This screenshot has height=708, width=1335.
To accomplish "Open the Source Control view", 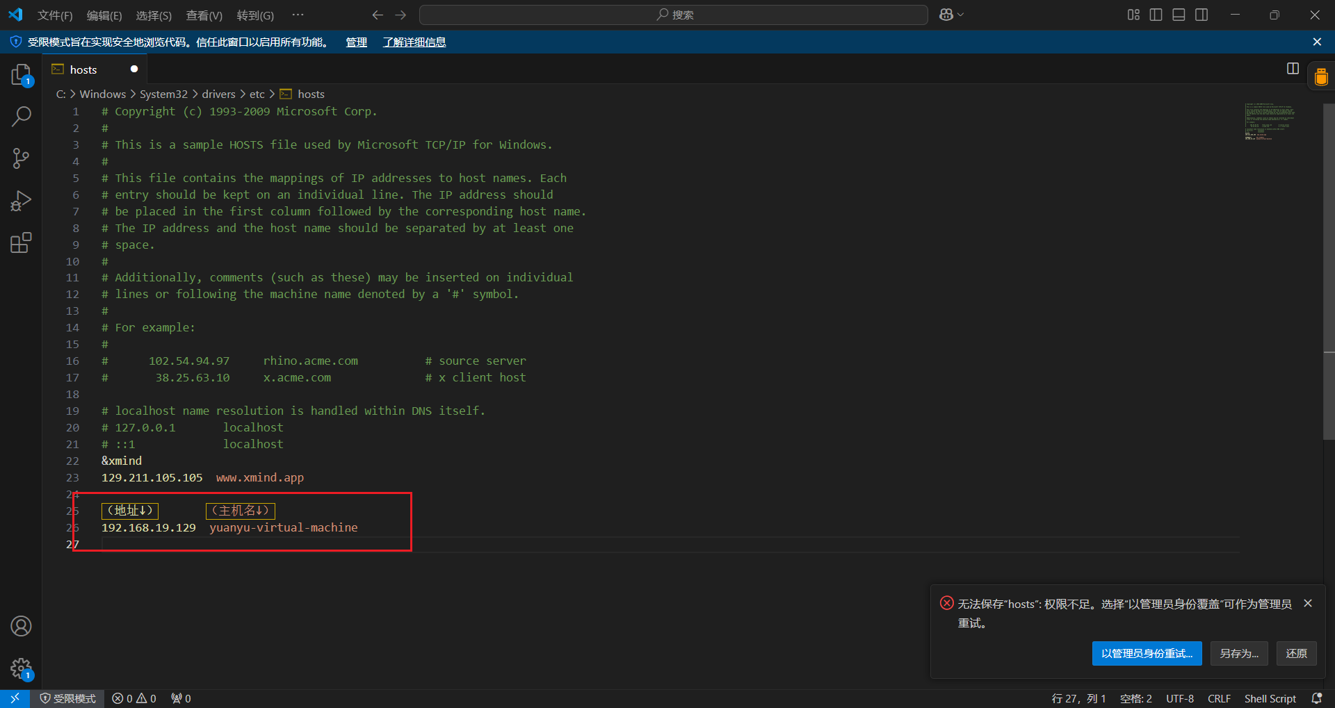I will [21, 158].
